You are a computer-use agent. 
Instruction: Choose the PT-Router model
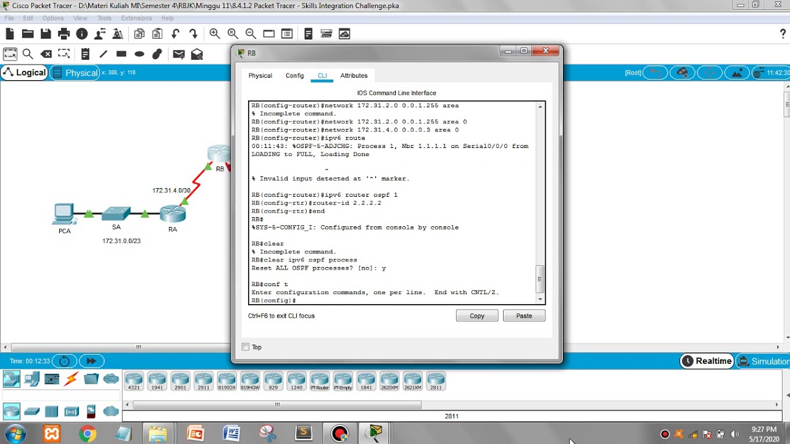pos(320,381)
